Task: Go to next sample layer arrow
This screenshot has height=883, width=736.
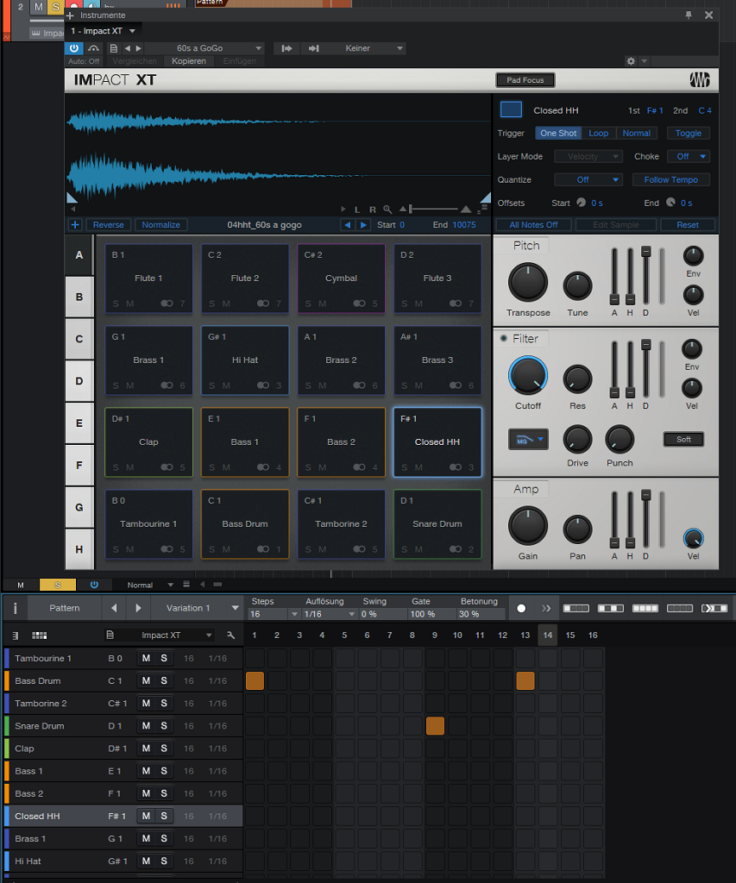Action: 363,225
